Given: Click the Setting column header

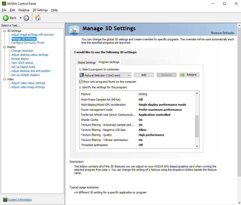Looking at the screenshot, I should click(166, 94).
